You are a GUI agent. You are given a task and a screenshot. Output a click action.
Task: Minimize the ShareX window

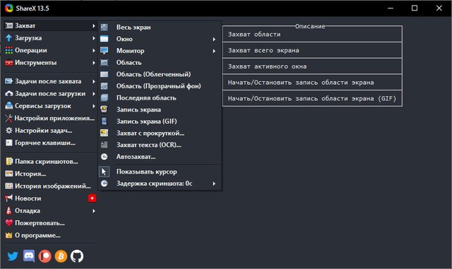(x=391, y=8)
